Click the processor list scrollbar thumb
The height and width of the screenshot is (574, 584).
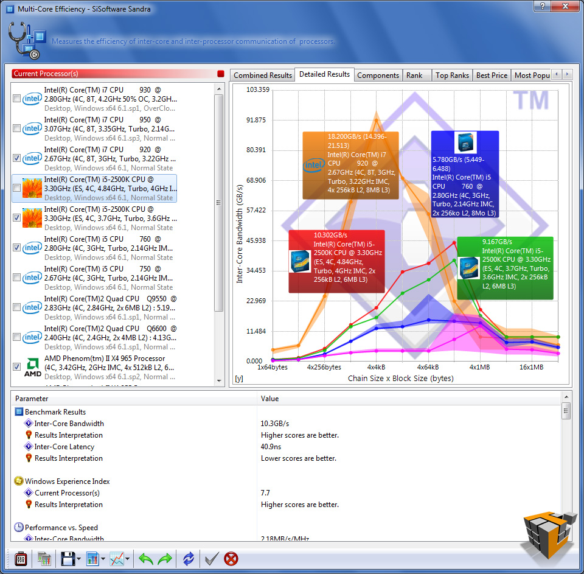(219, 203)
